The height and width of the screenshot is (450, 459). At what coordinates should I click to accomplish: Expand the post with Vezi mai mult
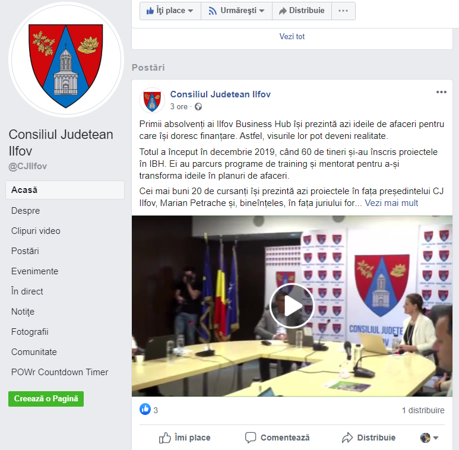coord(391,203)
